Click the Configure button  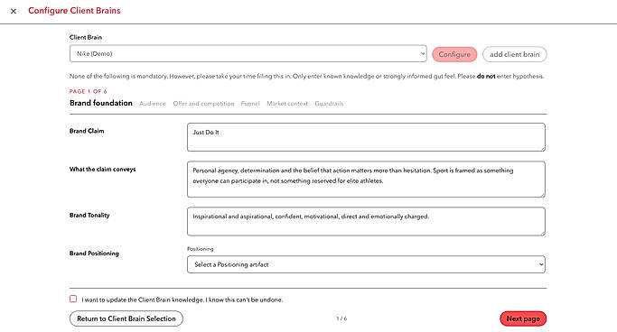(454, 54)
